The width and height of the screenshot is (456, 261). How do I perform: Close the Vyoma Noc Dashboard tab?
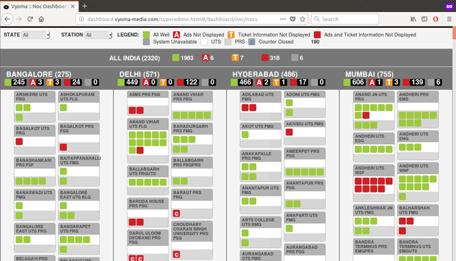coord(73,6)
